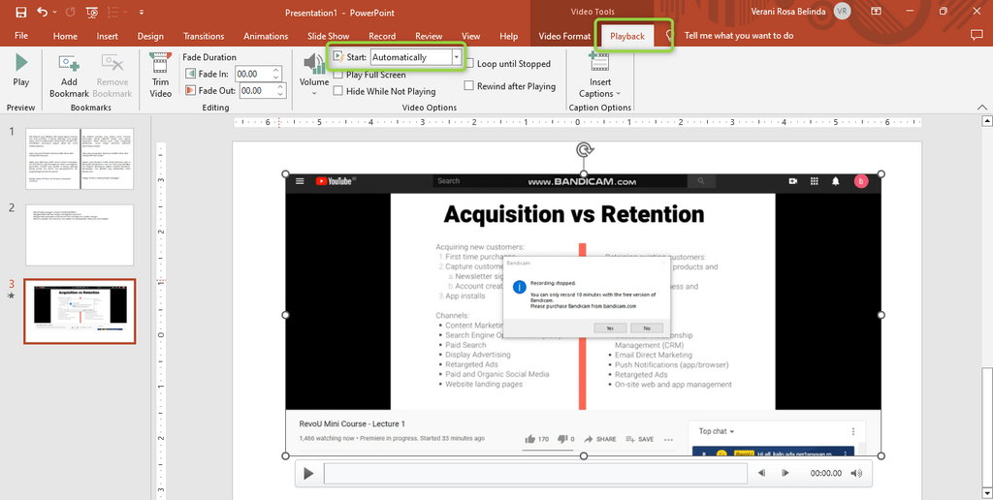
Task: Open the Volume control in ribbon
Action: coord(313,65)
